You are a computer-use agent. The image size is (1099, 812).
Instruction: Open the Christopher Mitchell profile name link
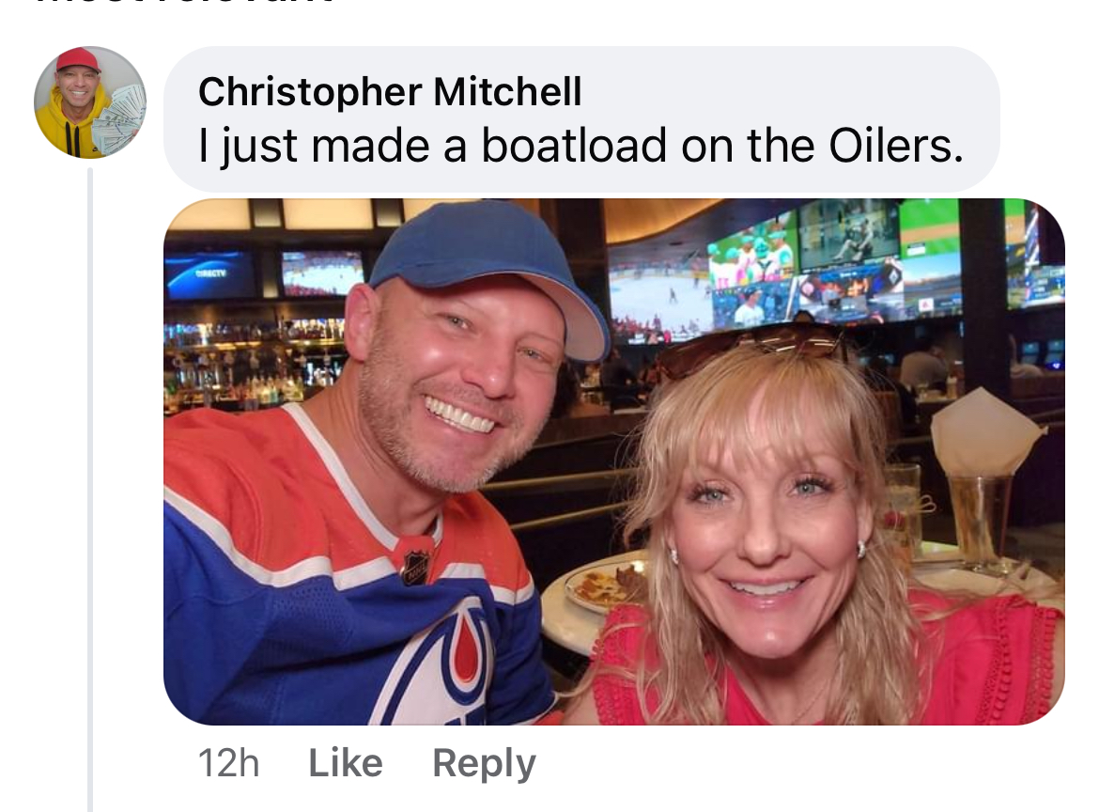(390, 92)
